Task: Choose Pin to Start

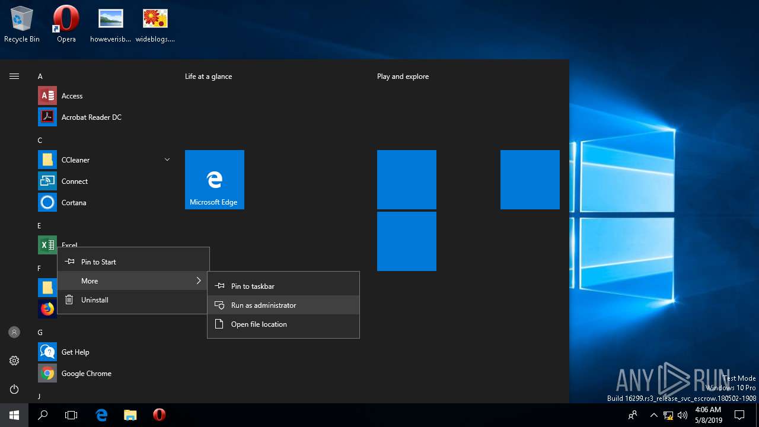Action: (133, 262)
